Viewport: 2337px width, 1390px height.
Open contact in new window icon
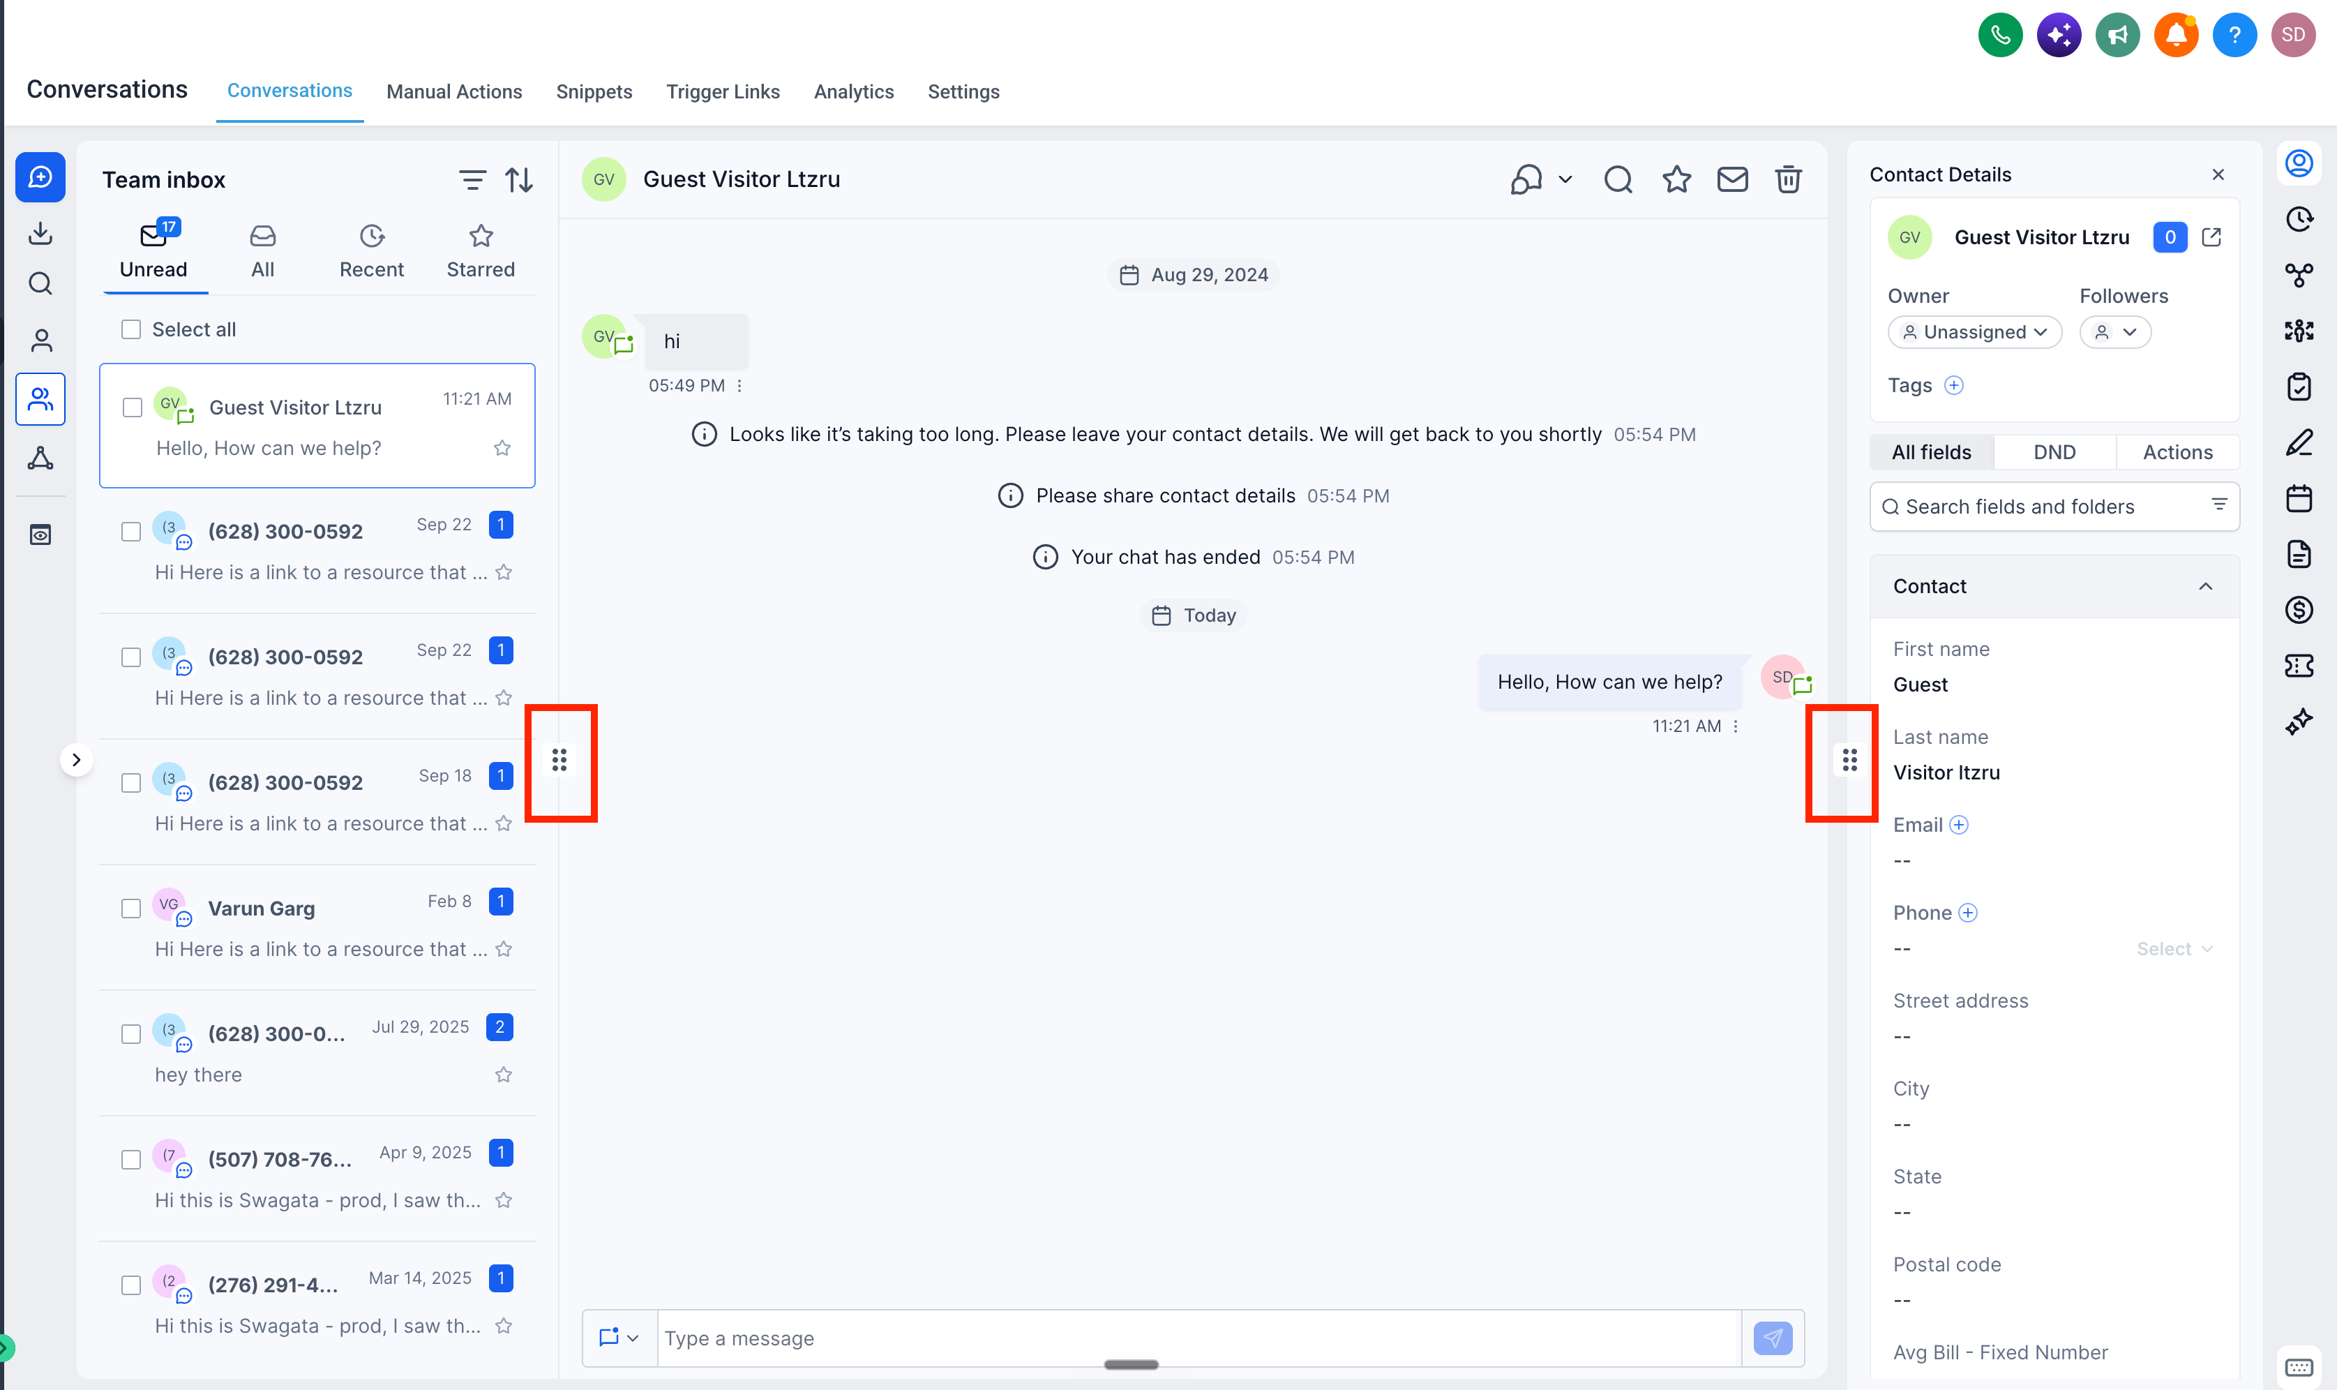coord(2211,237)
